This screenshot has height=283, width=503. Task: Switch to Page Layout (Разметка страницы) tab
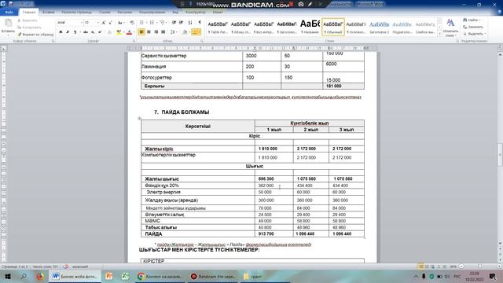77,13
